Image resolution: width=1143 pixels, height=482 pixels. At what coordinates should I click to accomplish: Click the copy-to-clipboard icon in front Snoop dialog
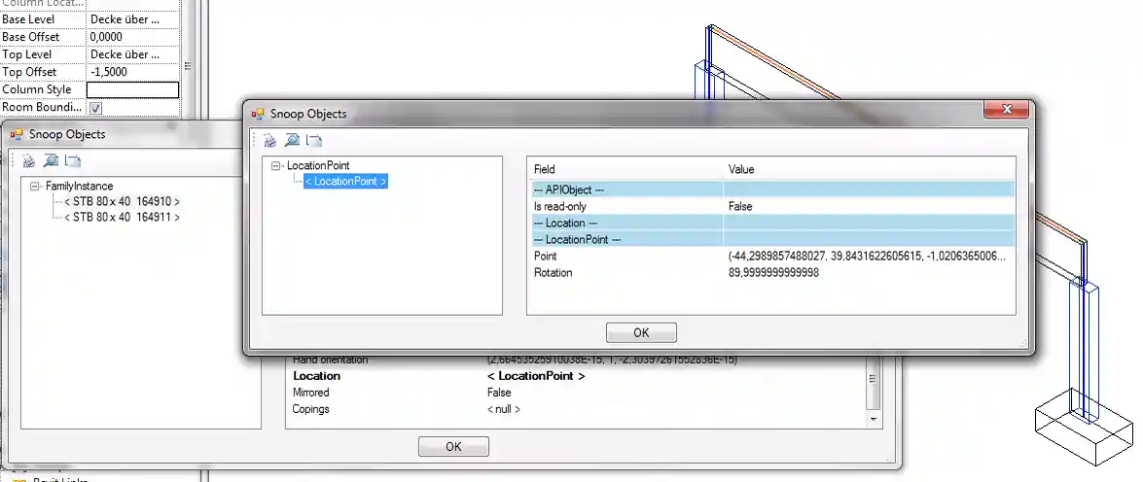pyautogui.click(x=313, y=140)
